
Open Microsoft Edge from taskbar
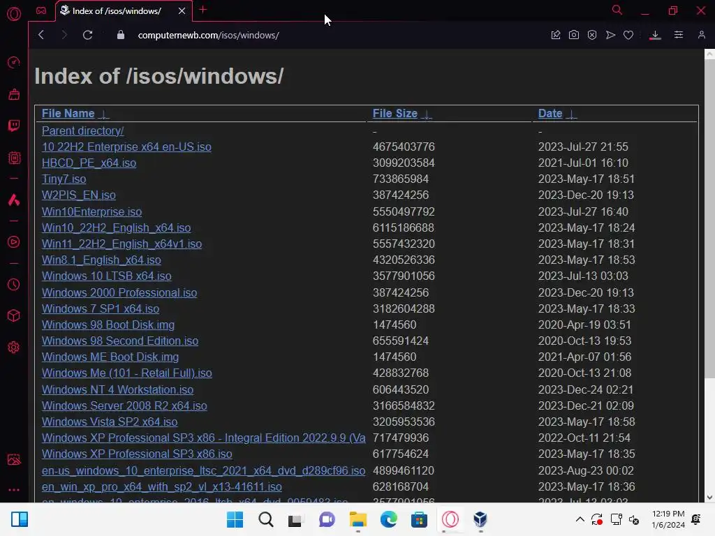(x=388, y=519)
